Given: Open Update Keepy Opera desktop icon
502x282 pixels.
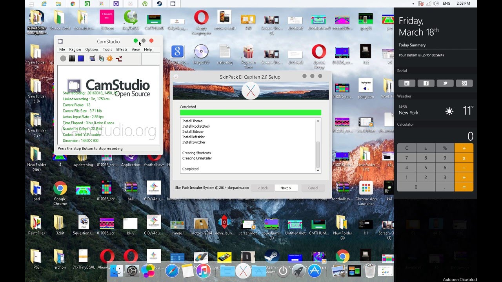Looking at the screenshot, I should 319,57.
